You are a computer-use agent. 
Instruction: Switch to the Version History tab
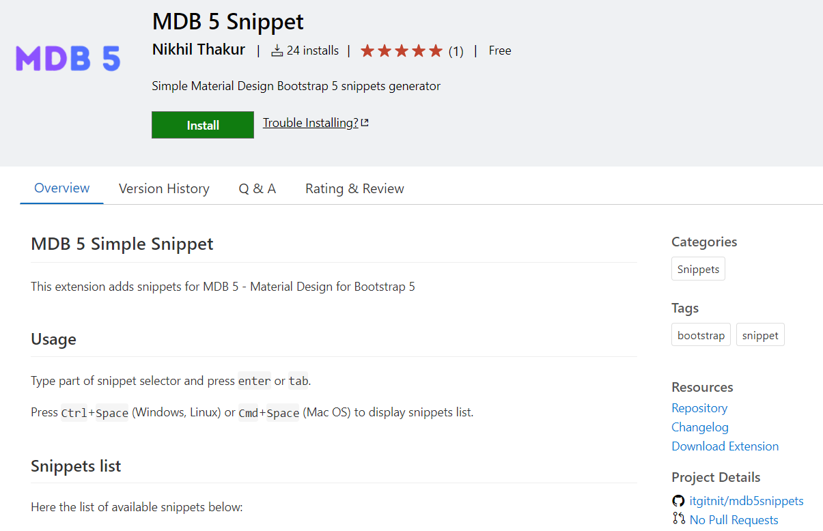164,188
